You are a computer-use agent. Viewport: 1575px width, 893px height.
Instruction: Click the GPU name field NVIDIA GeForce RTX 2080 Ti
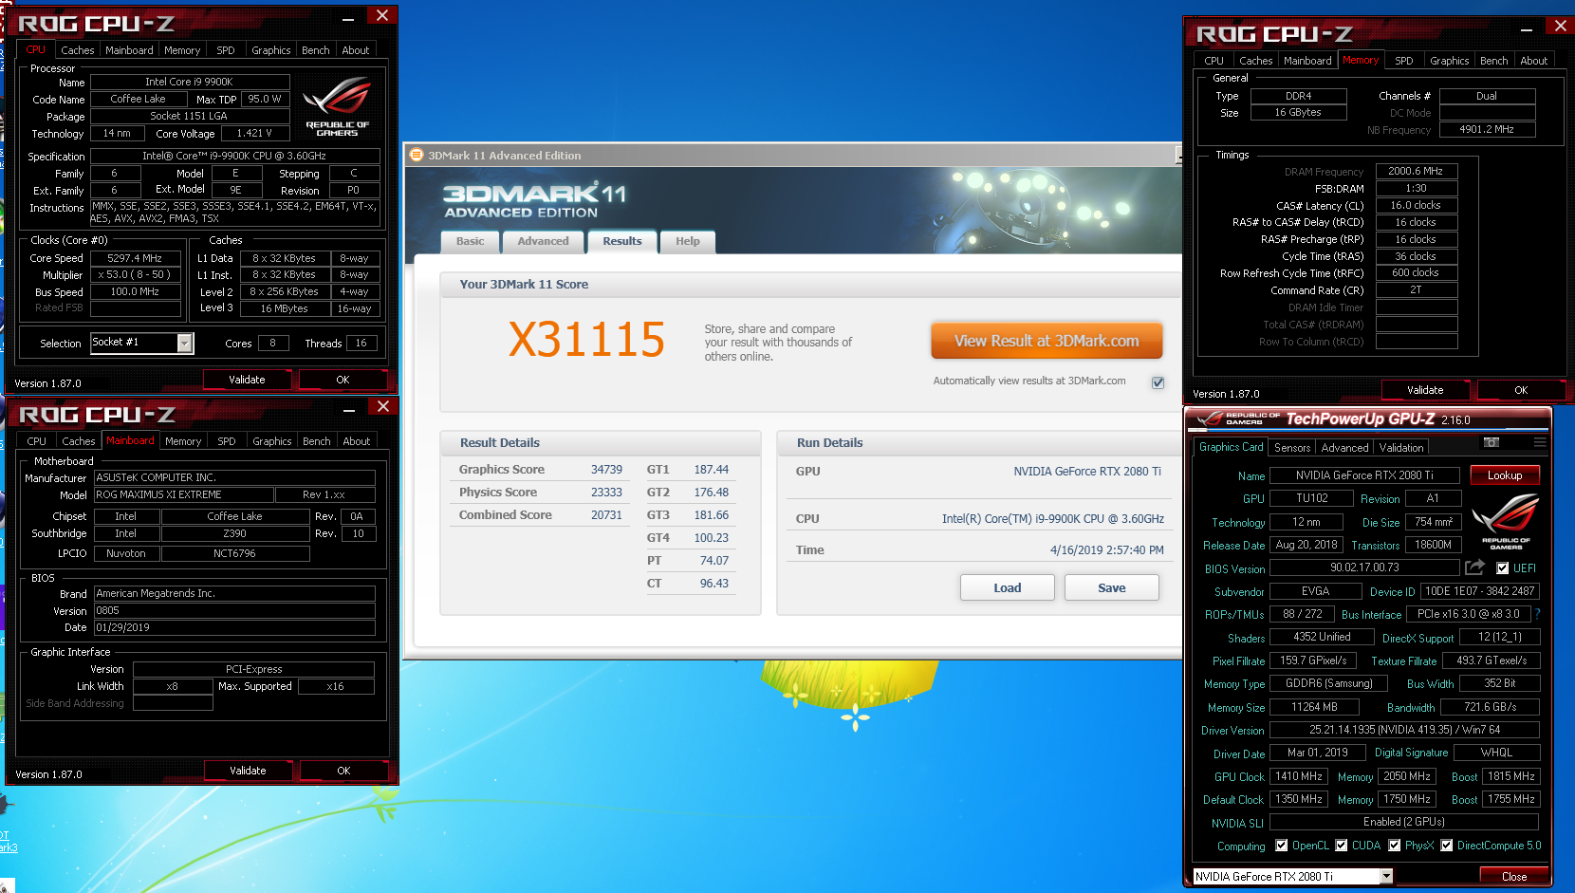pos(1364,475)
